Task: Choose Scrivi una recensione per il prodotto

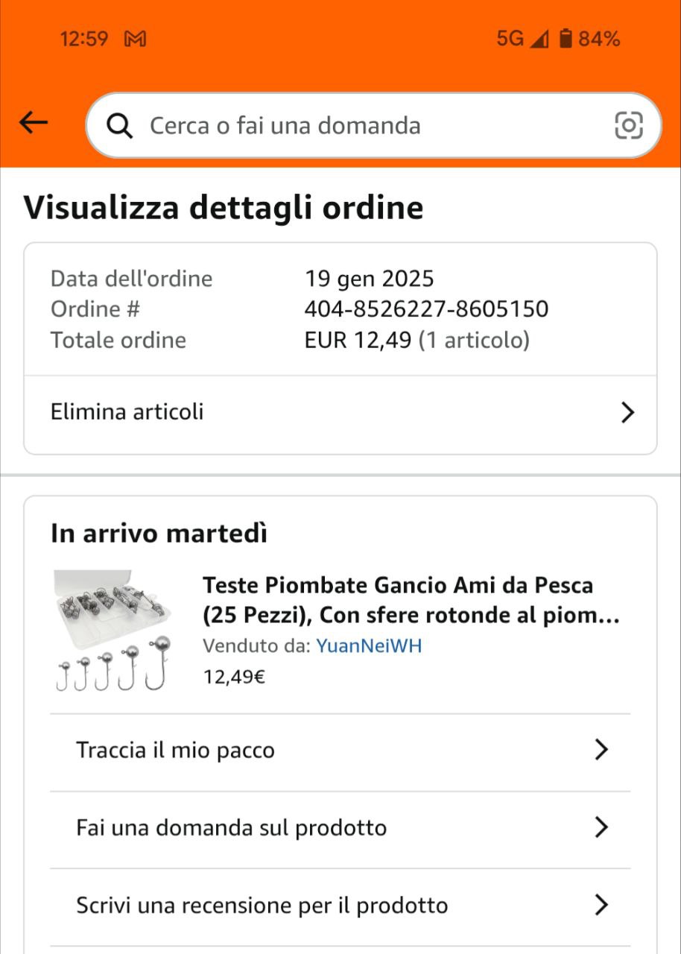Action: pyautogui.click(x=262, y=906)
